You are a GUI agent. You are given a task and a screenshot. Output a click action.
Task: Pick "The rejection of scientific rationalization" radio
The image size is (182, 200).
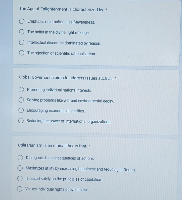click(22, 53)
